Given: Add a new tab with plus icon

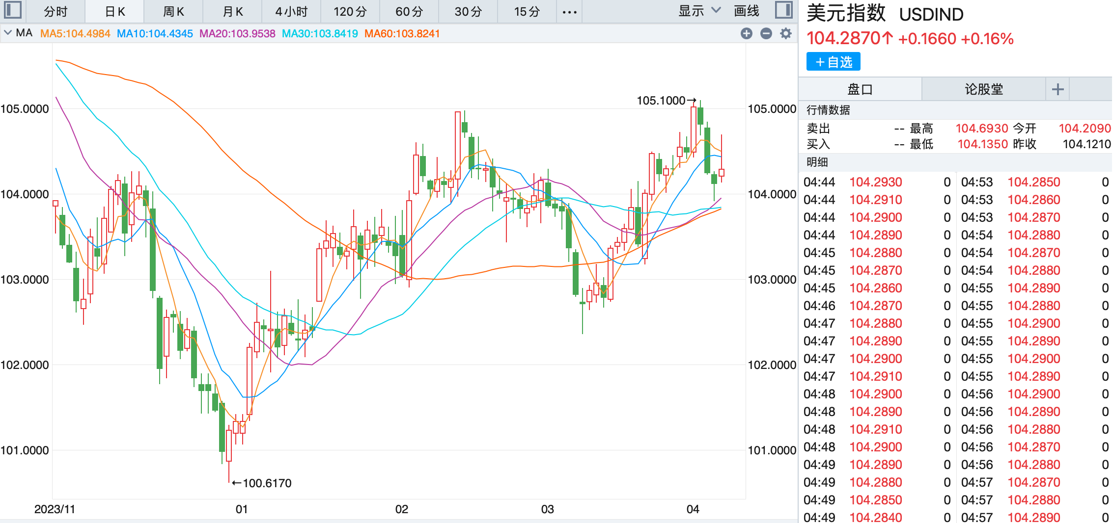Looking at the screenshot, I should [1058, 89].
